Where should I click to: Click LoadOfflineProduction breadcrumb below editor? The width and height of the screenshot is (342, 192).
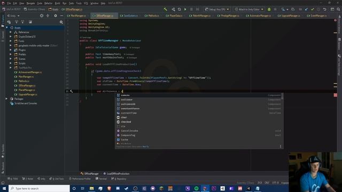tap(116, 173)
